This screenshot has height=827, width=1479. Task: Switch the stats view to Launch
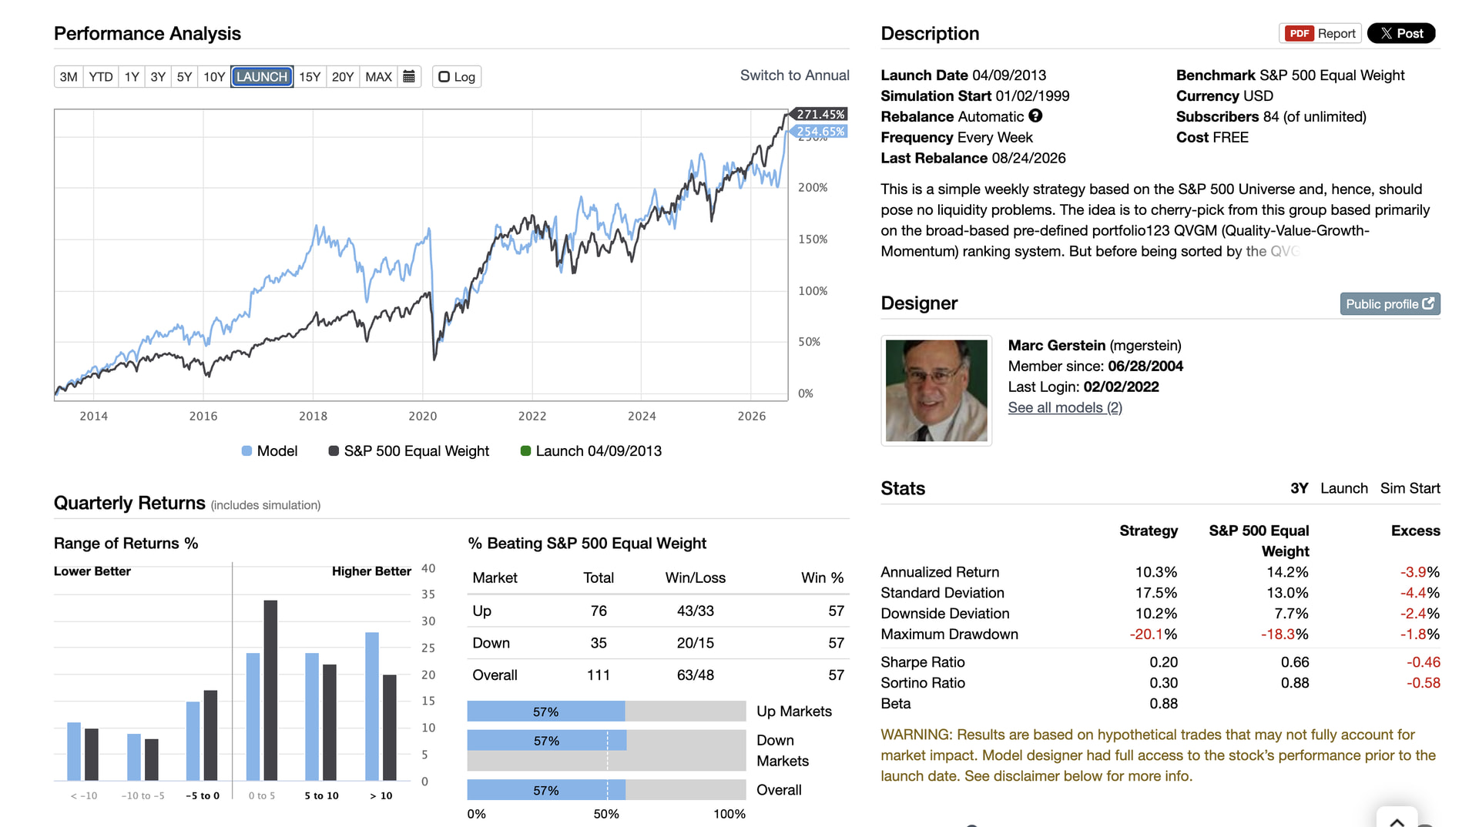coord(1343,488)
